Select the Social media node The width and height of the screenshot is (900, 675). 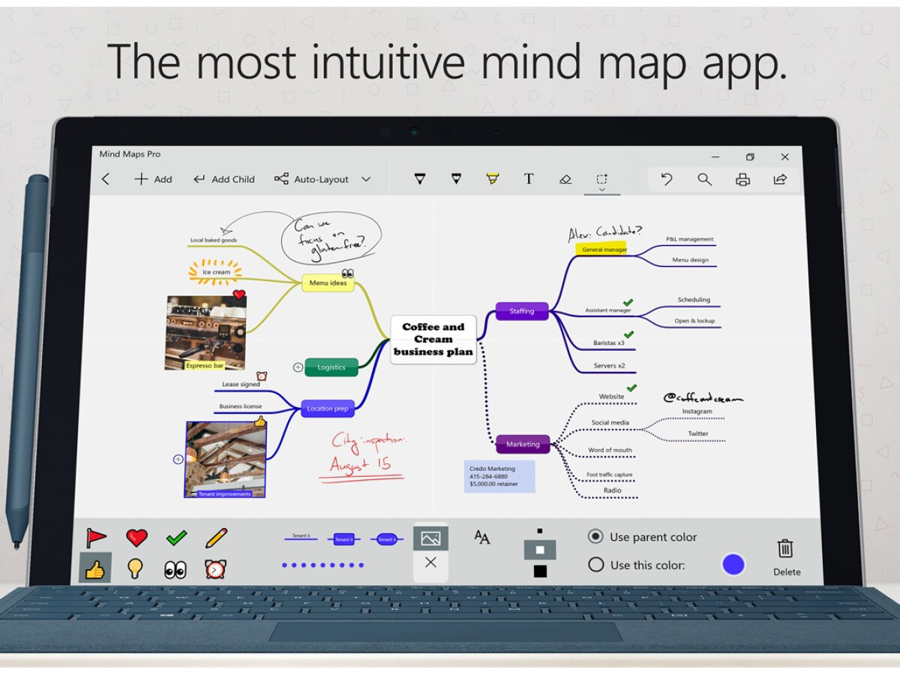pos(610,423)
